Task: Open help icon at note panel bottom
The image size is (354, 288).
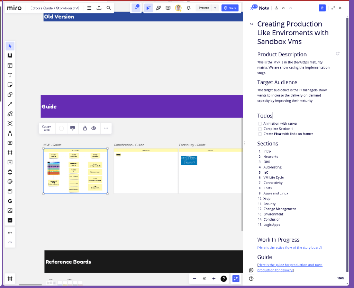Action: click(251, 279)
